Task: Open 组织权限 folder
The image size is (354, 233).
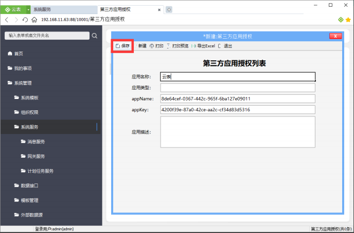Action: point(26,112)
